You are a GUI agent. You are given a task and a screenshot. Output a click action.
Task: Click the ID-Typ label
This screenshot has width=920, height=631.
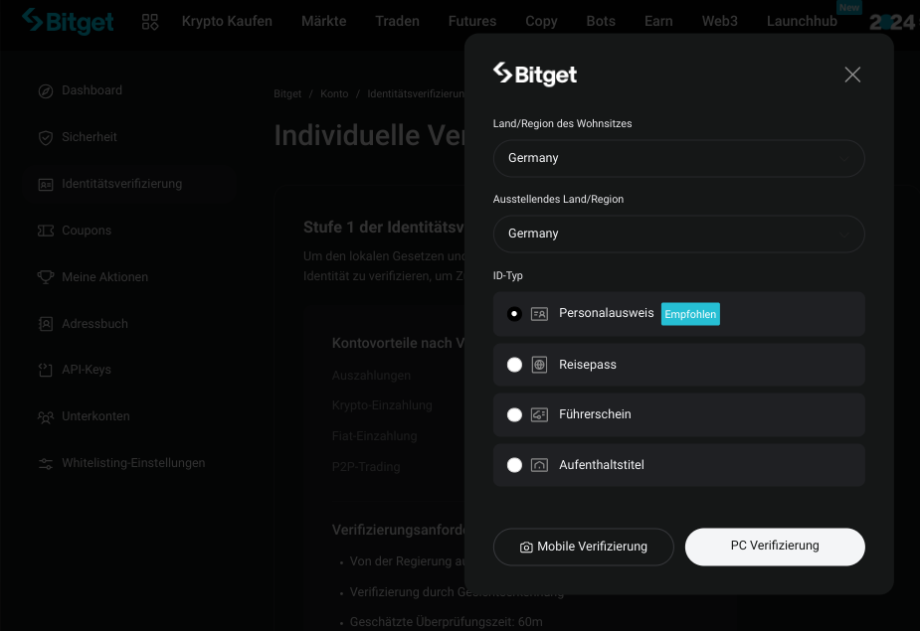coord(507,275)
